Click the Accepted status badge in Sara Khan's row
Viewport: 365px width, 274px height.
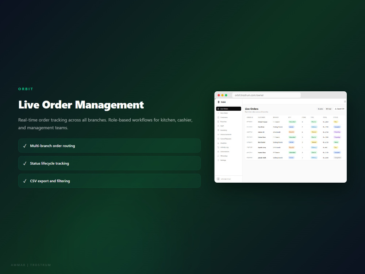(x=337, y=127)
